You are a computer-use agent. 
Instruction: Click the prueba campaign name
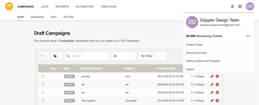click(85, 77)
